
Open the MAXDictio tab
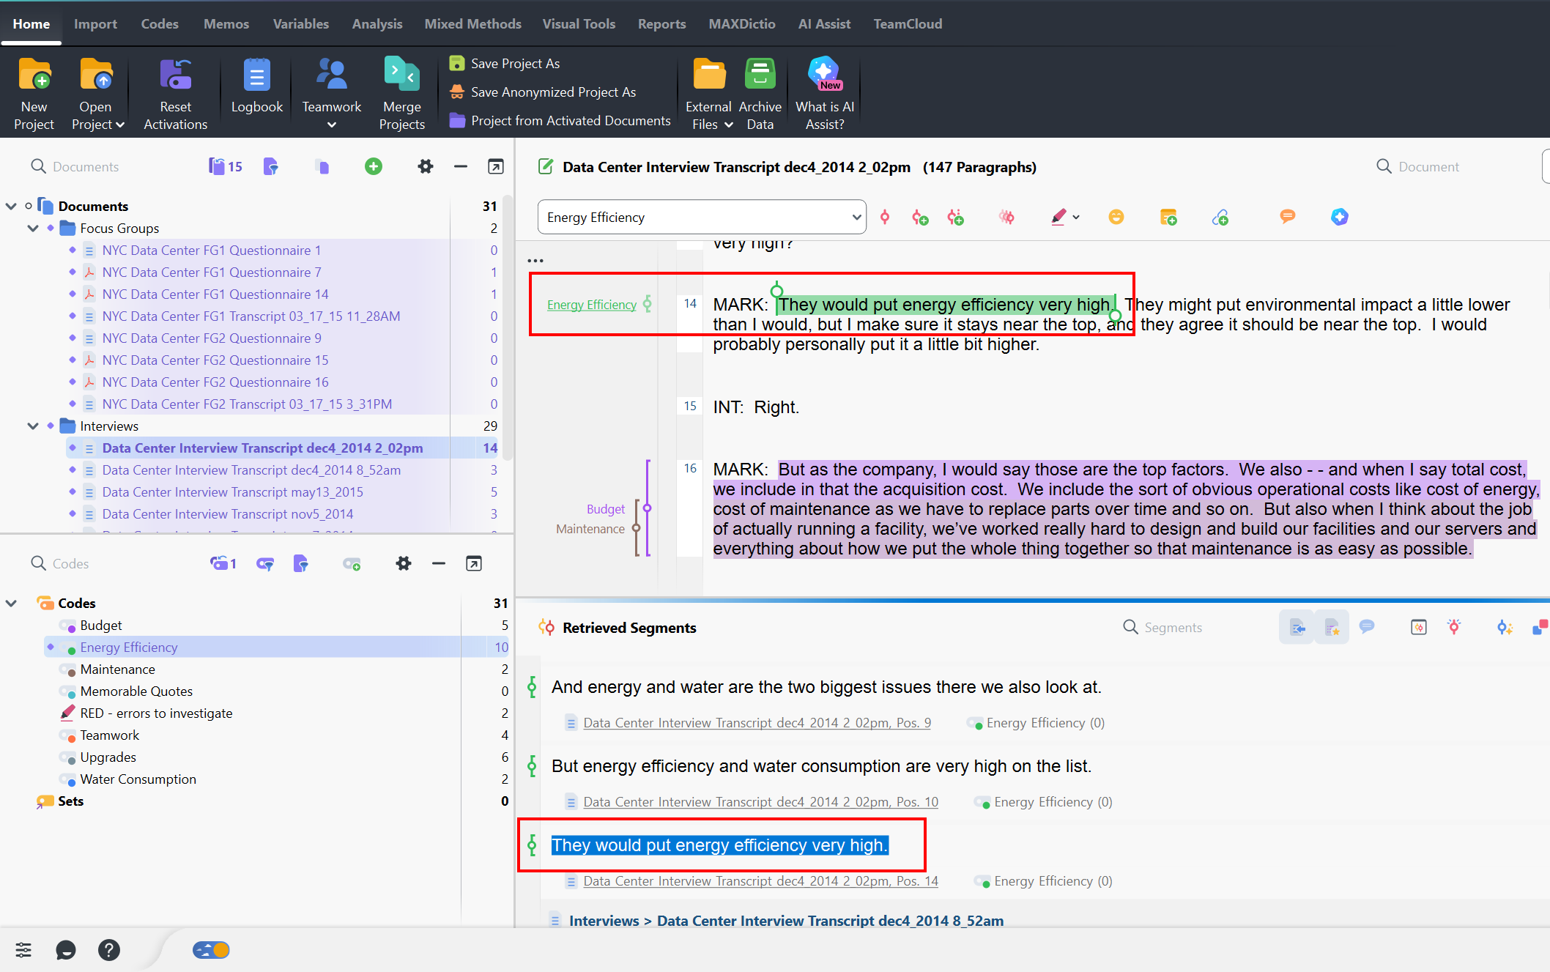coord(742,23)
